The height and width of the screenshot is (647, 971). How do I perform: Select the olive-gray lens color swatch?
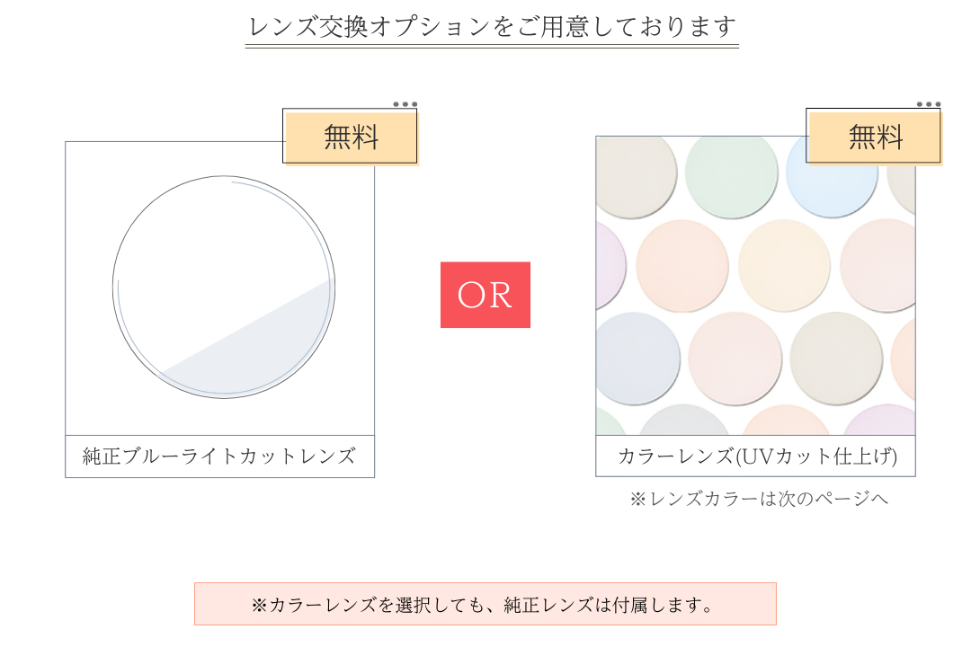pyautogui.click(x=836, y=358)
